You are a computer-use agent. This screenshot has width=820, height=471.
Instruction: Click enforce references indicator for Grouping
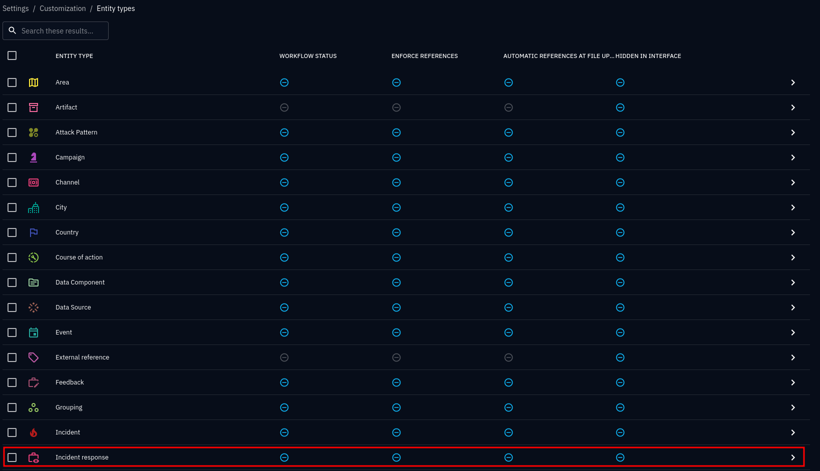click(396, 407)
